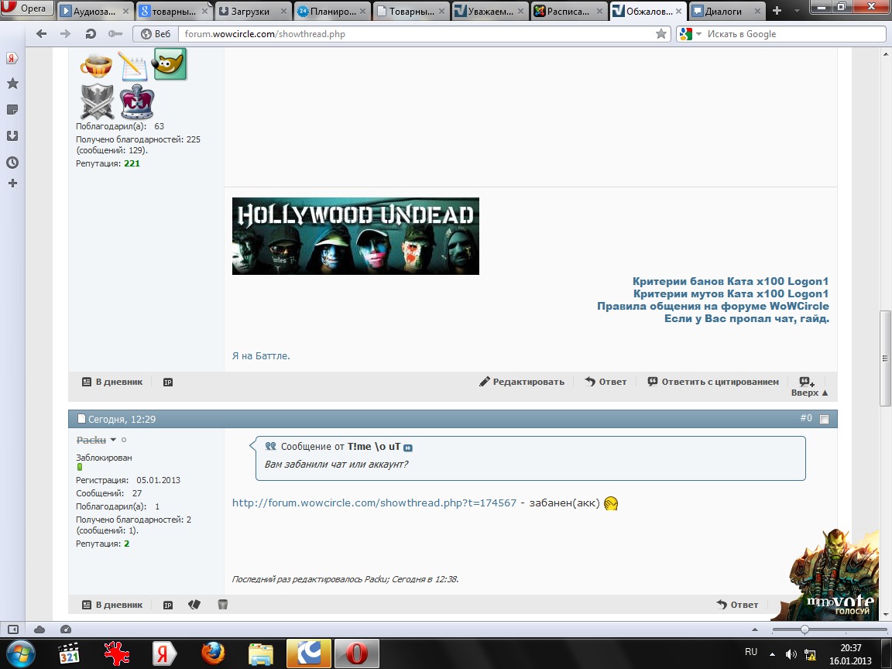This screenshot has height=669, width=892.
Task: Click the Я на Баттле. link
Action: tap(261, 356)
